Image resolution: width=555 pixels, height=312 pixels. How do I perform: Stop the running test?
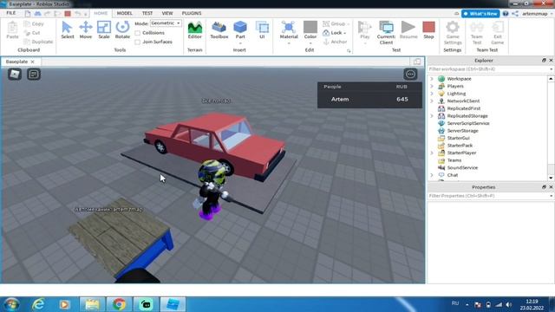tap(428, 30)
